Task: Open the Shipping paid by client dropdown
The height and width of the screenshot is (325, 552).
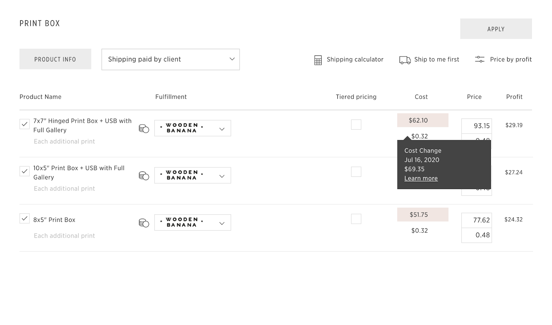Action: click(x=170, y=59)
